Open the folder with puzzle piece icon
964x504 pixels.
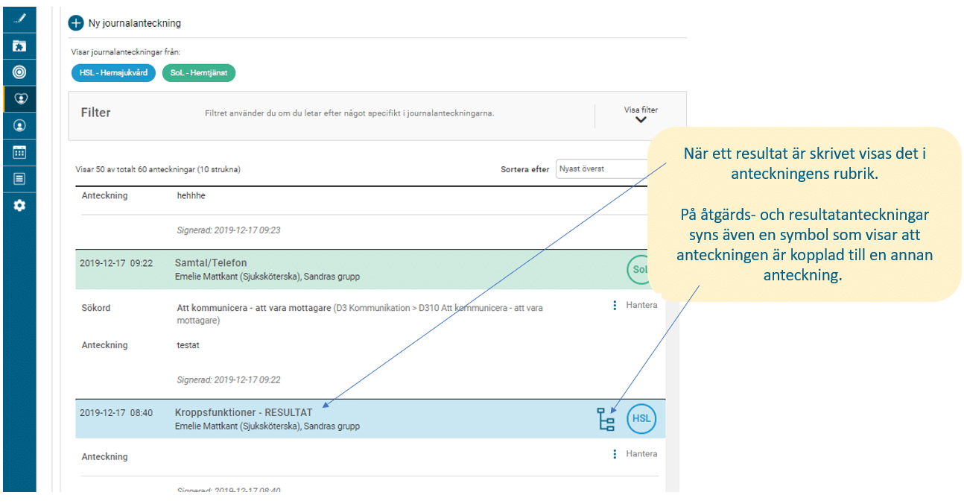click(x=19, y=46)
